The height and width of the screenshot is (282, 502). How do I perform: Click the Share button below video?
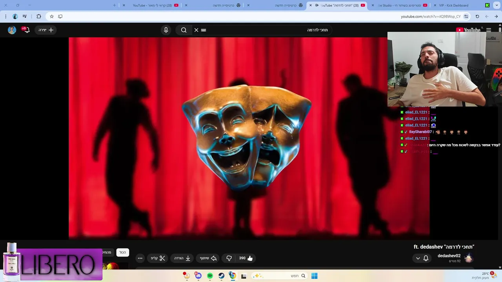pos(208,258)
